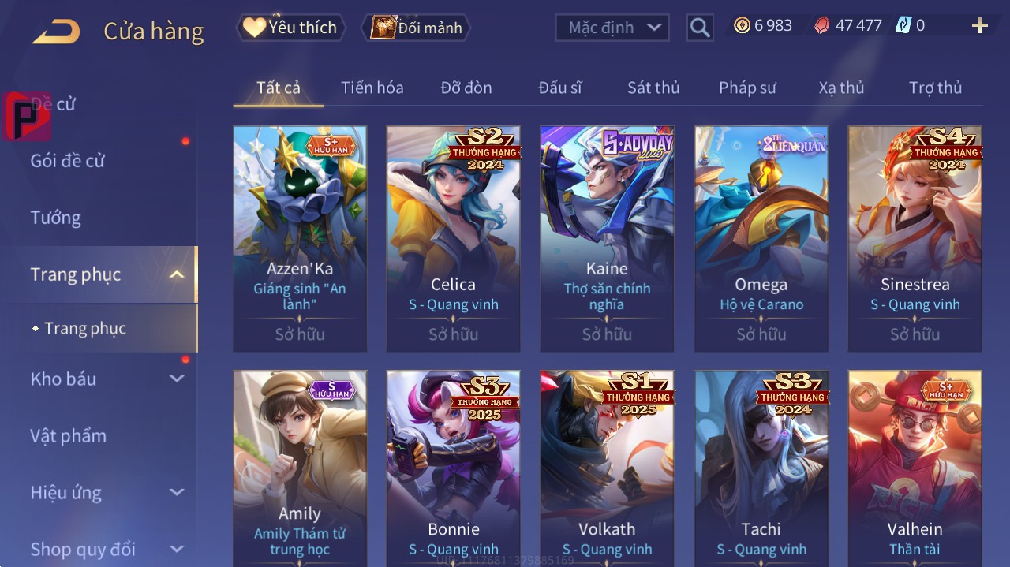Tap the back arrow icon
This screenshot has width=1010, height=567.
(56, 32)
